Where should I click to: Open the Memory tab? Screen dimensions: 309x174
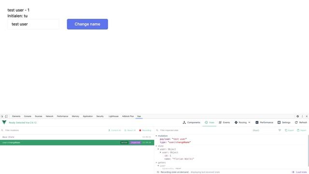point(75,116)
